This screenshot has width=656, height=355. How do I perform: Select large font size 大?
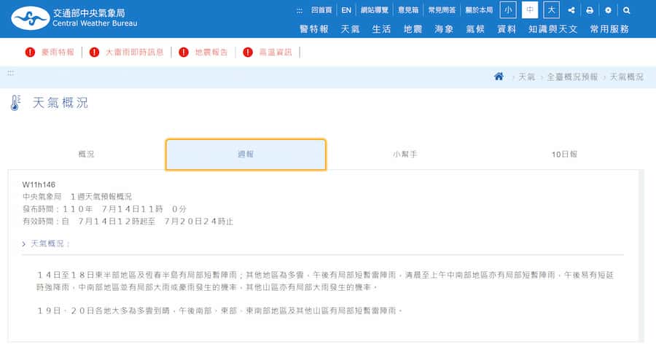(x=552, y=10)
